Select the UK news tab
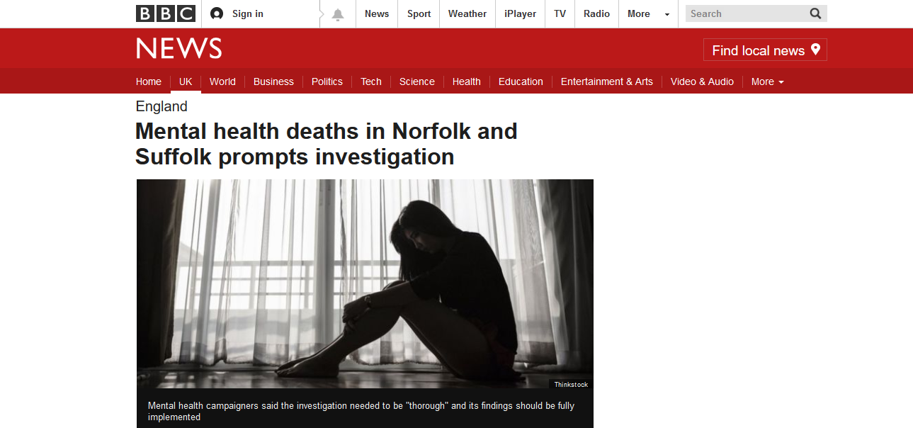 click(x=186, y=81)
